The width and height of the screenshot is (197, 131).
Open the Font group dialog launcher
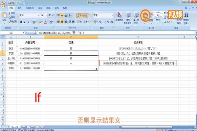click(x=54, y=28)
